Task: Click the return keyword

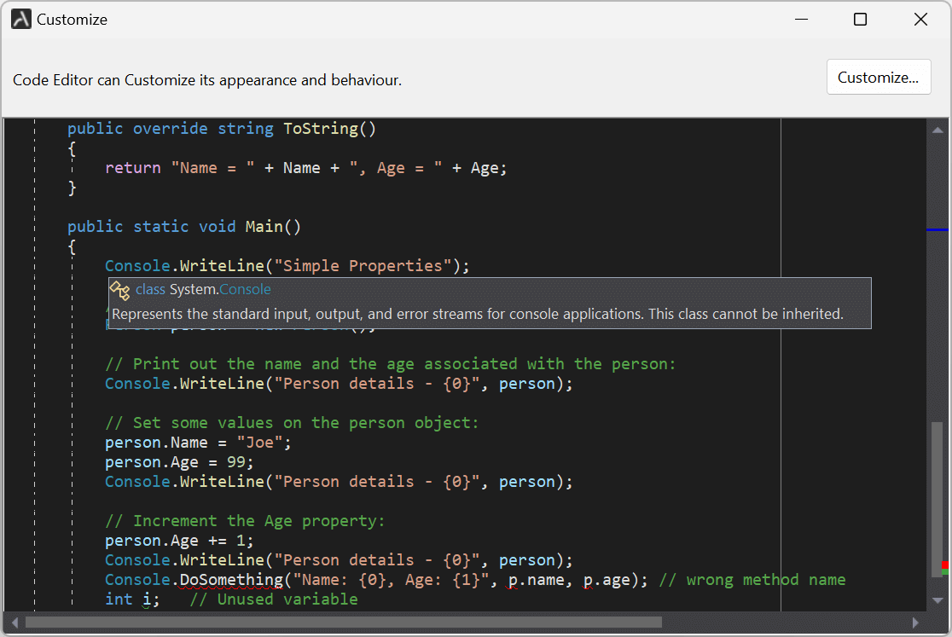Action: (x=133, y=168)
